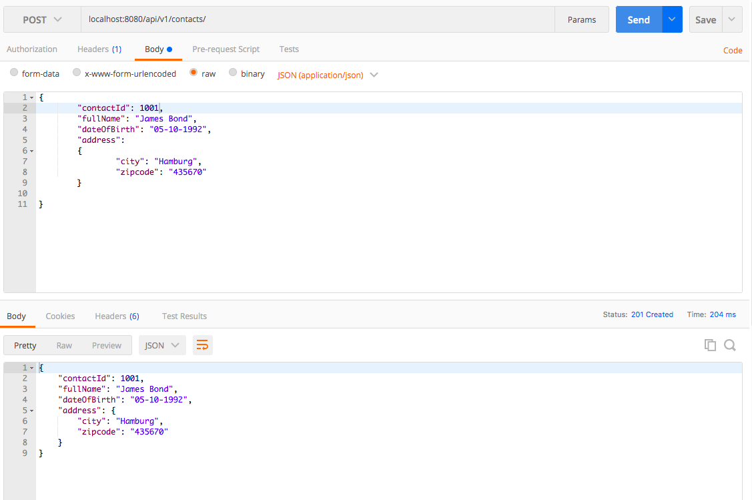Switch to the Pre-request Script tab
This screenshot has width=752, height=500.
click(226, 49)
